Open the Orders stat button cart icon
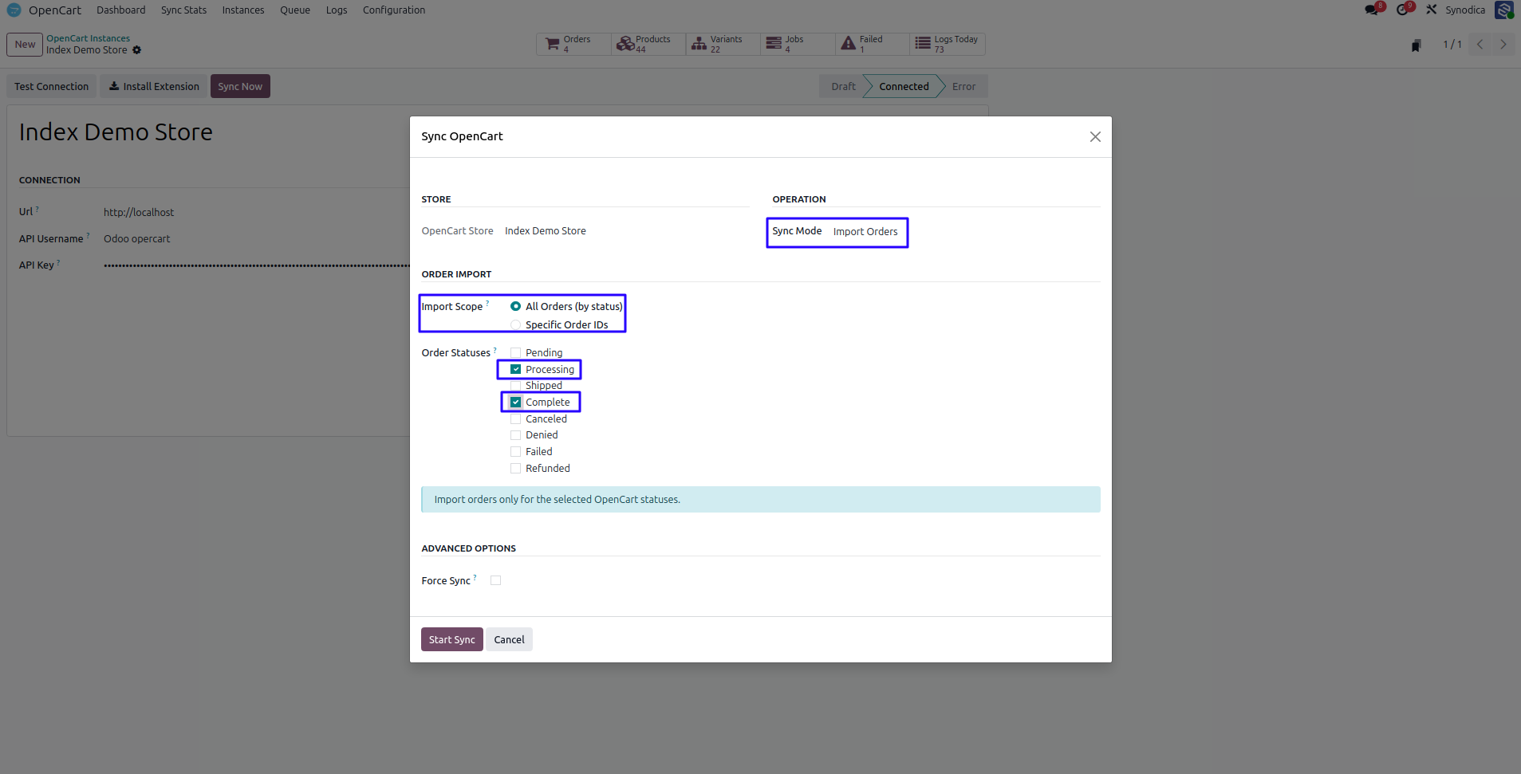This screenshot has width=1521, height=774. point(552,44)
